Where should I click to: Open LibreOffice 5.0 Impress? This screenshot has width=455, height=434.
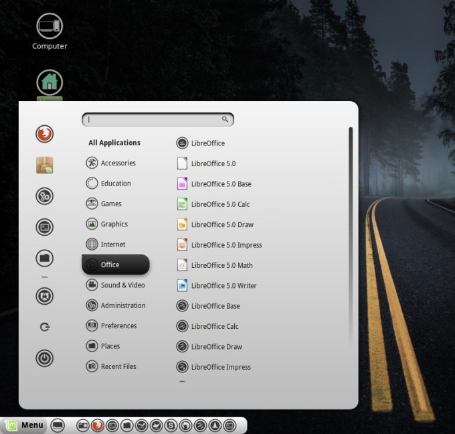click(x=226, y=245)
